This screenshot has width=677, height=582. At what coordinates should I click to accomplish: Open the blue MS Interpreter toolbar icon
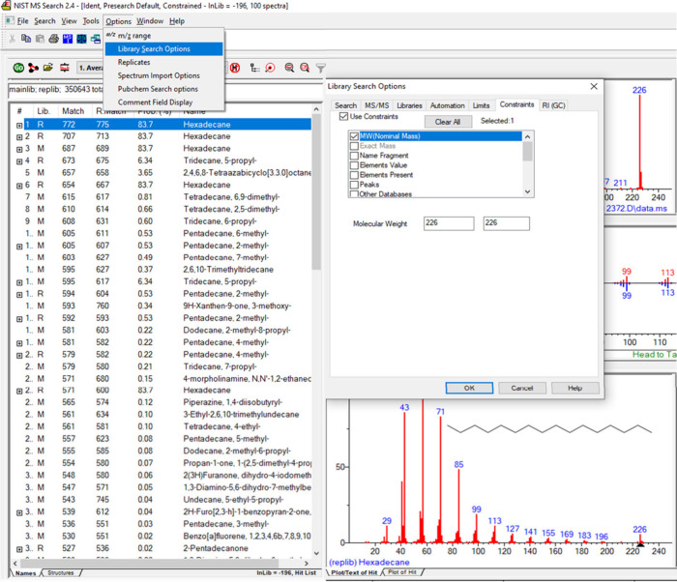point(68,39)
